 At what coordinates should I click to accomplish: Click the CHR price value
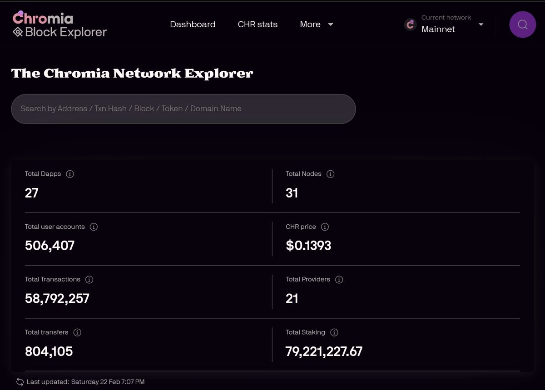click(308, 246)
